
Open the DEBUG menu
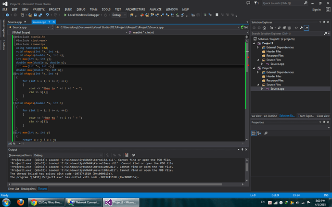point(81,9)
